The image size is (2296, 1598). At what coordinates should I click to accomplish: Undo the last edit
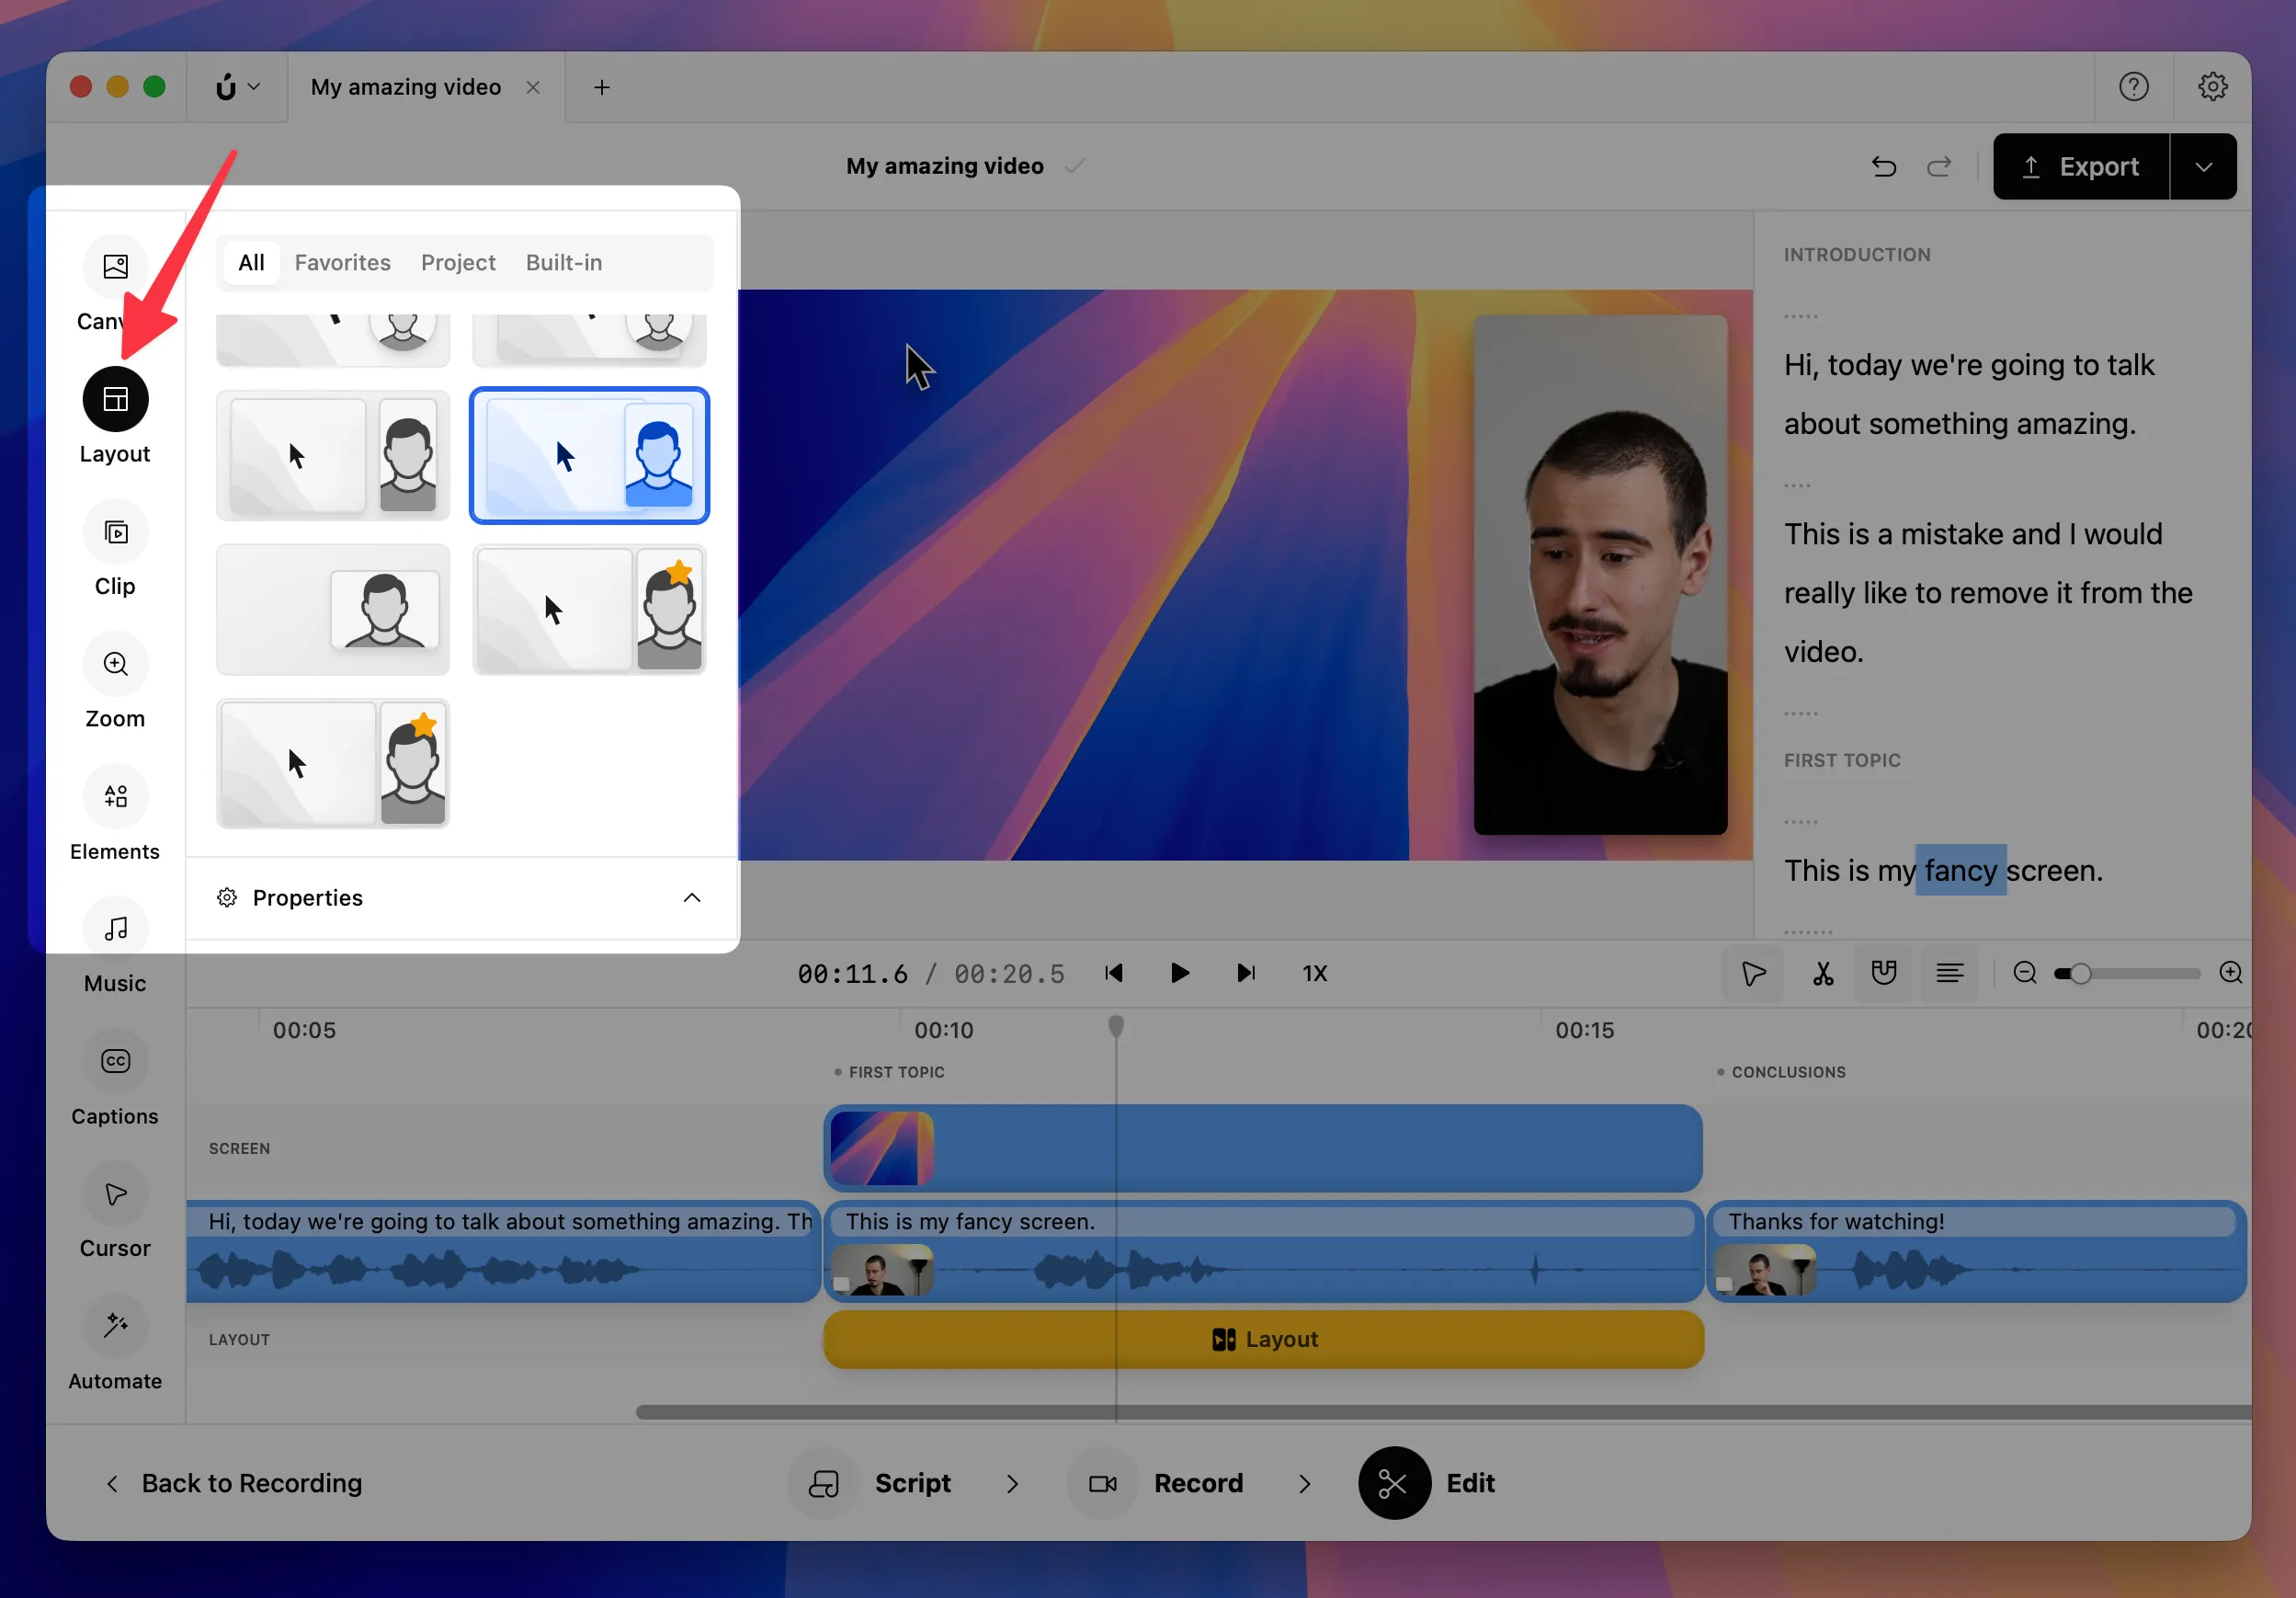point(1883,166)
